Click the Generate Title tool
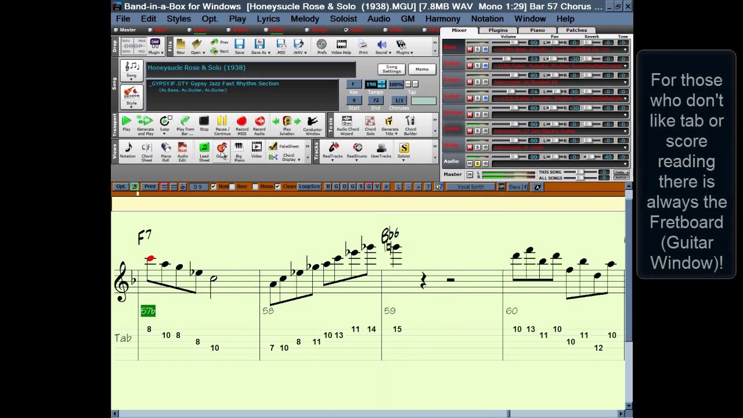Viewport: 743px width, 418px height. coord(389,125)
